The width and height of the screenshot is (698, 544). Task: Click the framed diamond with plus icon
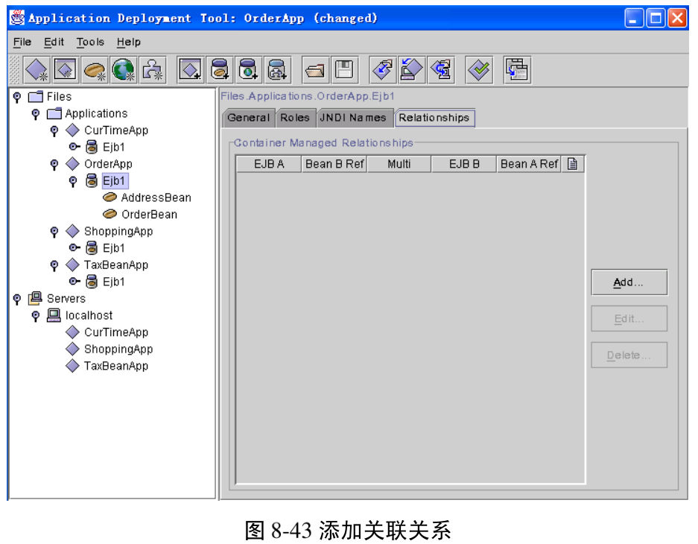(191, 70)
